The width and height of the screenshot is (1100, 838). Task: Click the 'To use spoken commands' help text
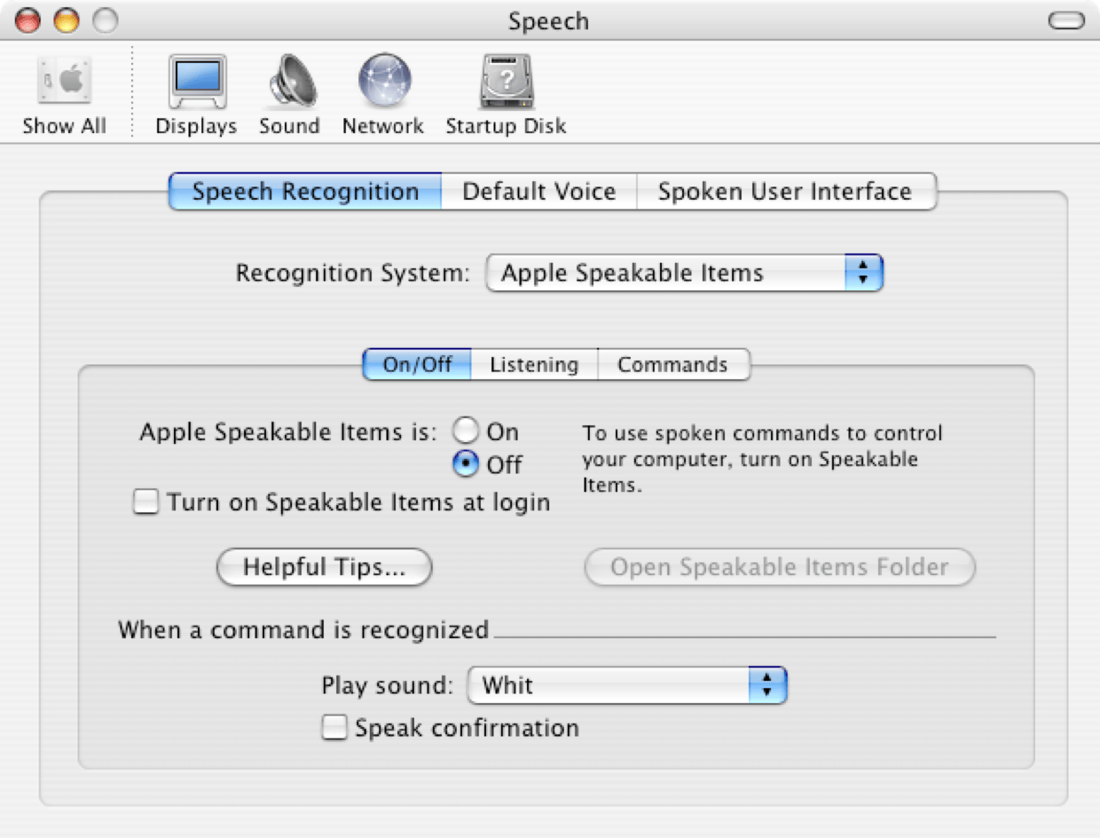762,460
